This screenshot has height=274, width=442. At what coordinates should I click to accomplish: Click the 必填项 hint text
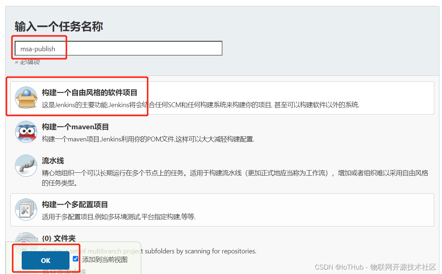[x=27, y=62]
